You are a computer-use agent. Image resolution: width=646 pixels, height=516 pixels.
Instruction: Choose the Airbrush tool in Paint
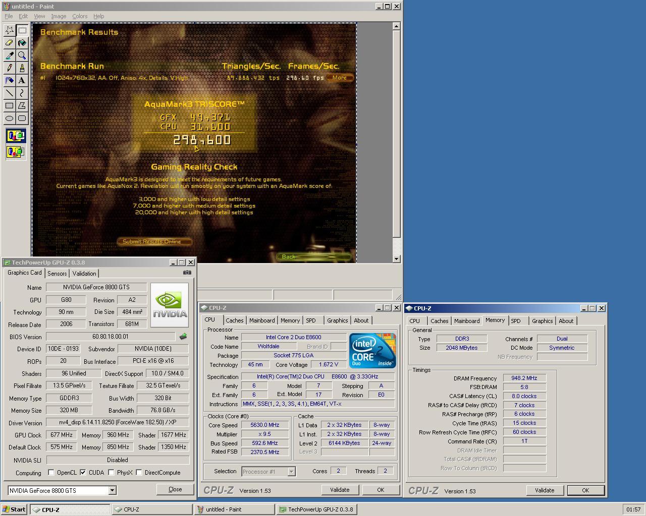10,81
